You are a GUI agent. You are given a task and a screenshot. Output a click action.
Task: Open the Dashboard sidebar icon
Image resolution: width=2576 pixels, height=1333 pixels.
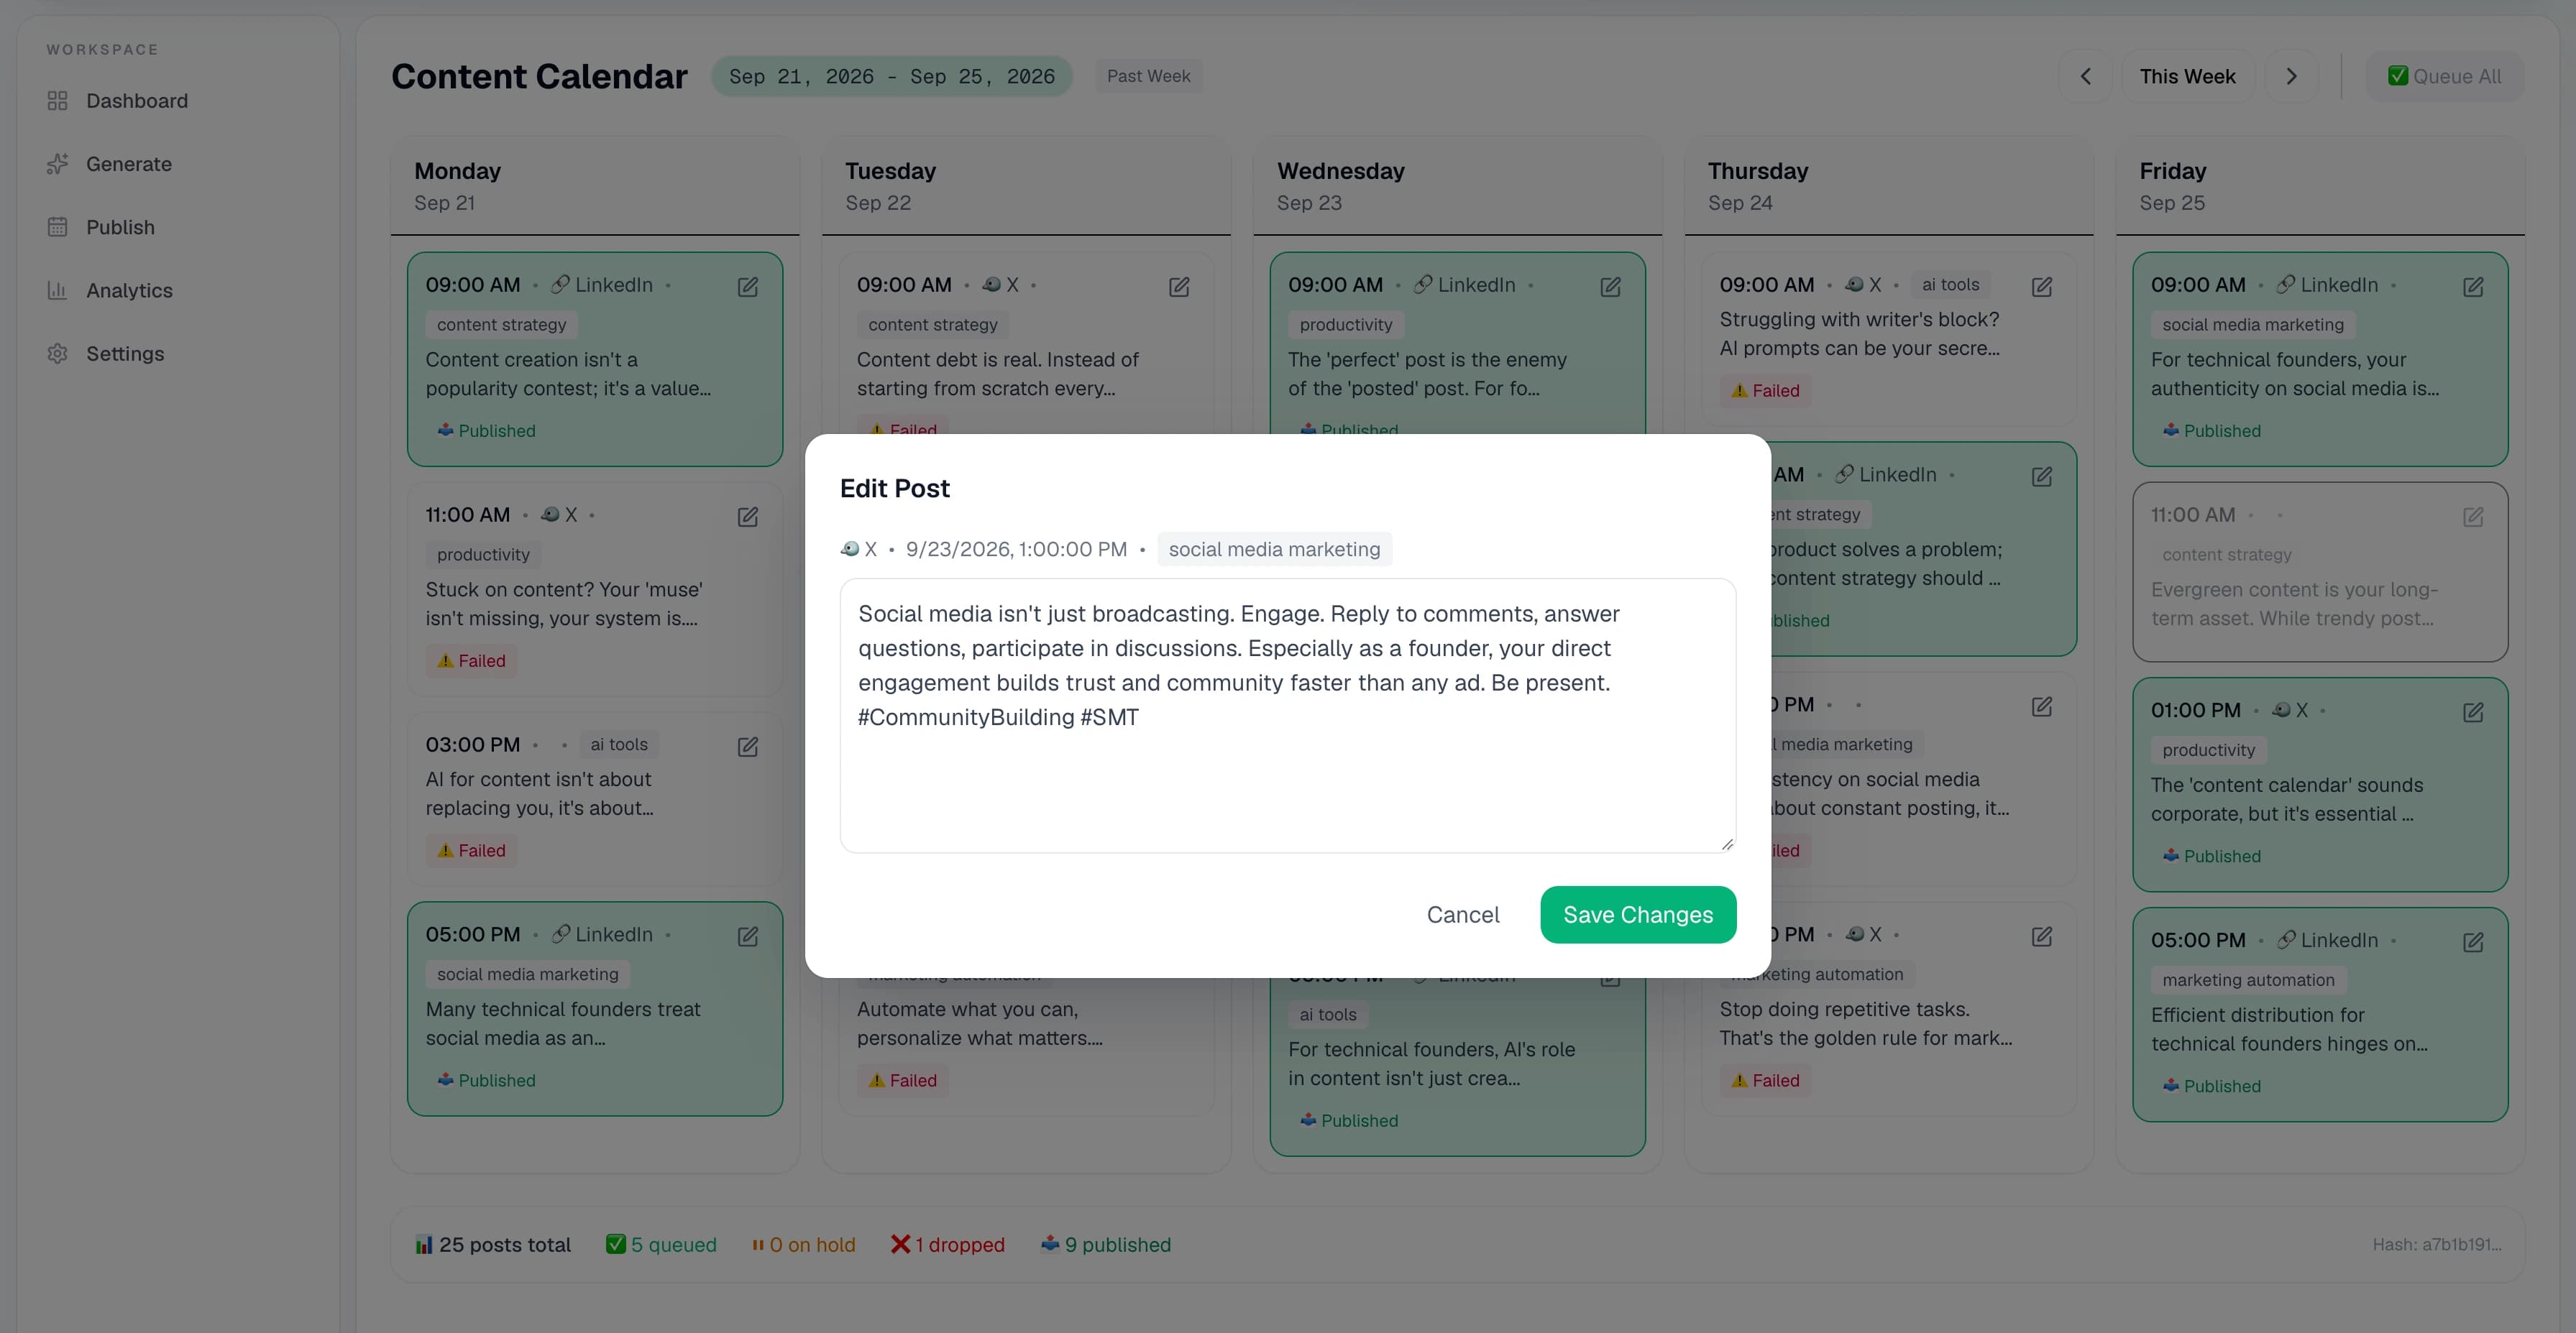tap(58, 101)
